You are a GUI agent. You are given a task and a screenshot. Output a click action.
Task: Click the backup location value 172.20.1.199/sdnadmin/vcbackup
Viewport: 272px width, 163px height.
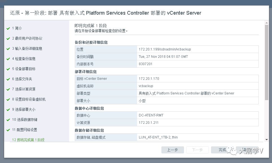click(x=165, y=49)
